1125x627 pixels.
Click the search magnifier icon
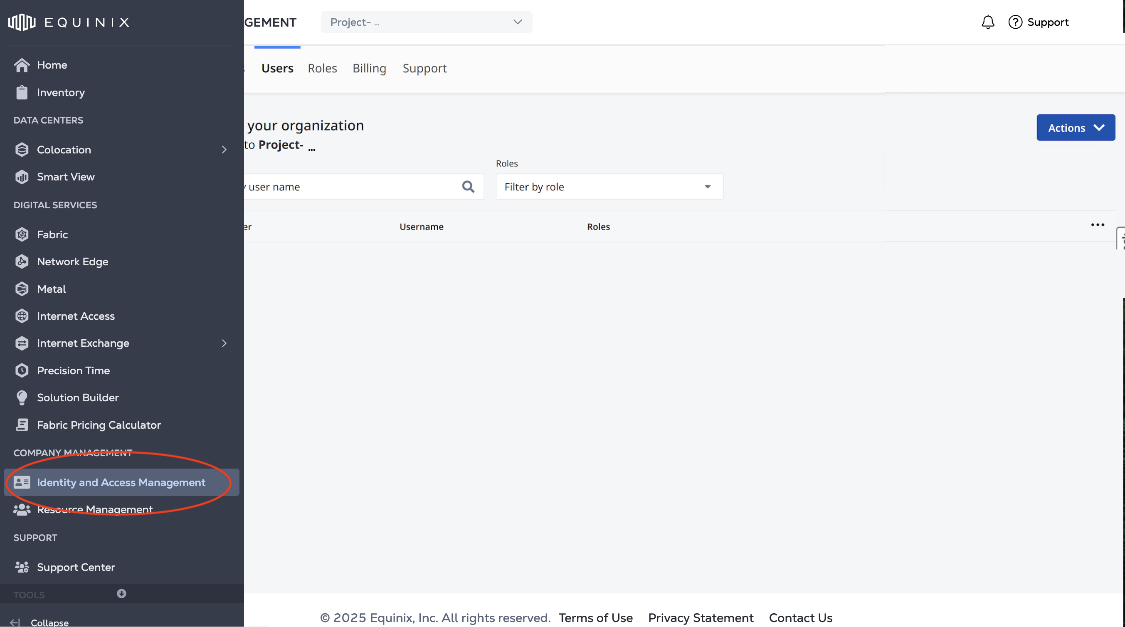[468, 187]
